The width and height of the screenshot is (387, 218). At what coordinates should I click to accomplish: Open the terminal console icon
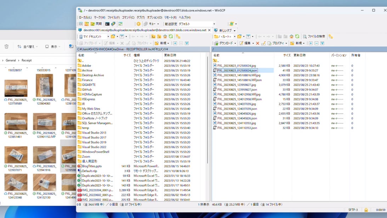point(107,24)
